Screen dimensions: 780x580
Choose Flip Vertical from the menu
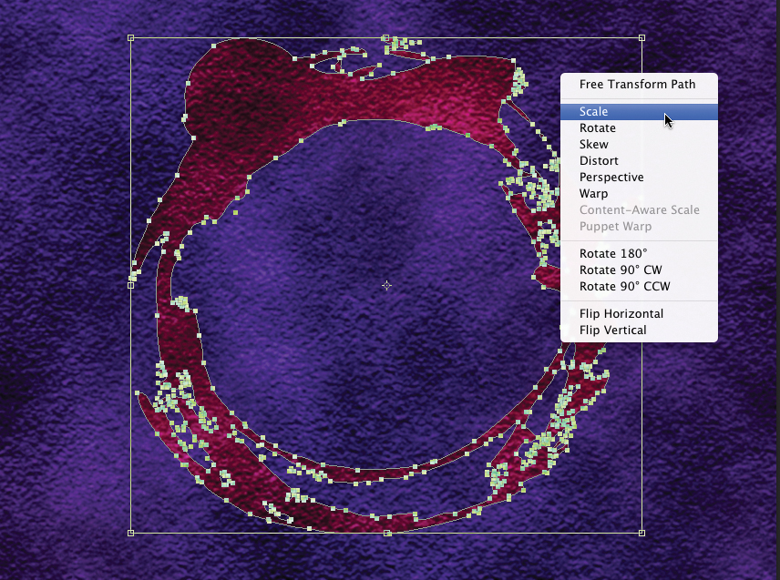tap(612, 331)
